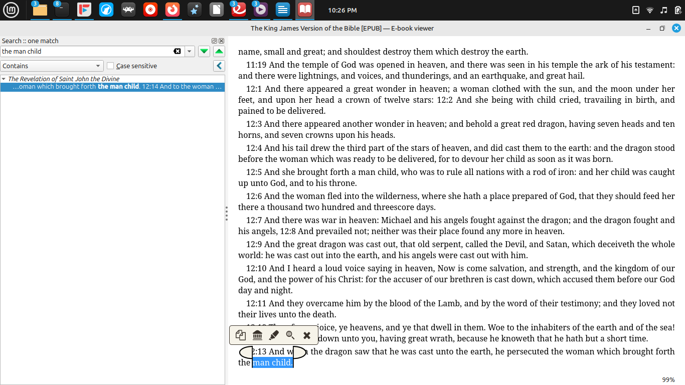The width and height of the screenshot is (685, 385).
Task: Click the verse text starting '12:5 And she brought'
Action: click(x=456, y=177)
